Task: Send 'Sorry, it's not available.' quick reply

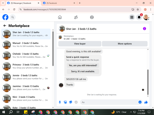Action: (x=83, y=71)
